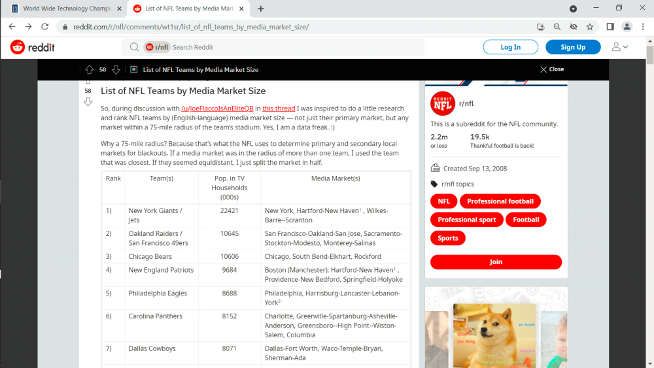Screen dimensions: 654x368
Task: Downvote the post in the dark header bar
Action: click(x=116, y=69)
